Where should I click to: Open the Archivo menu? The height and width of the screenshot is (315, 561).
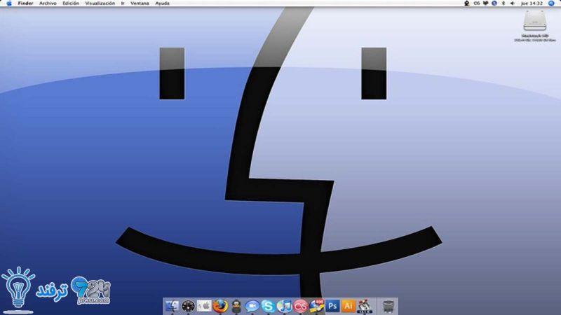48,3
